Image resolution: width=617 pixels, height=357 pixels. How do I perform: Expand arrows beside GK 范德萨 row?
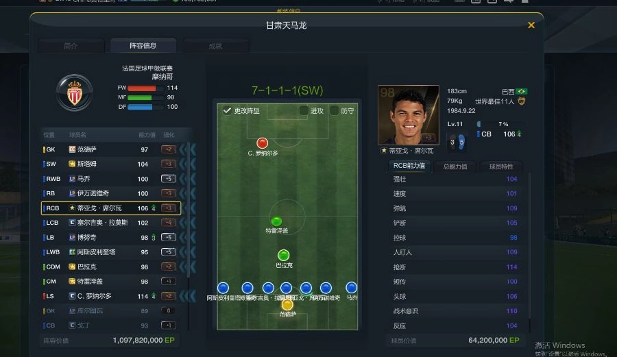click(188, 149)
